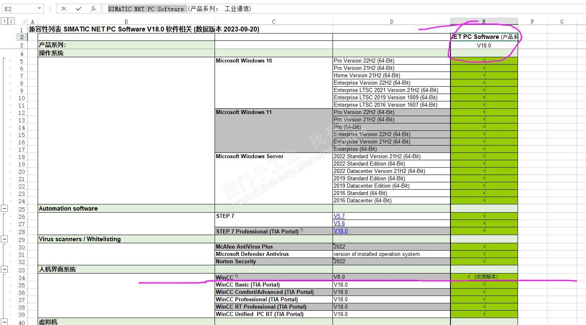Click the Name Box showing E2
The height and width of the screenshot is (325, 586).
19,9
